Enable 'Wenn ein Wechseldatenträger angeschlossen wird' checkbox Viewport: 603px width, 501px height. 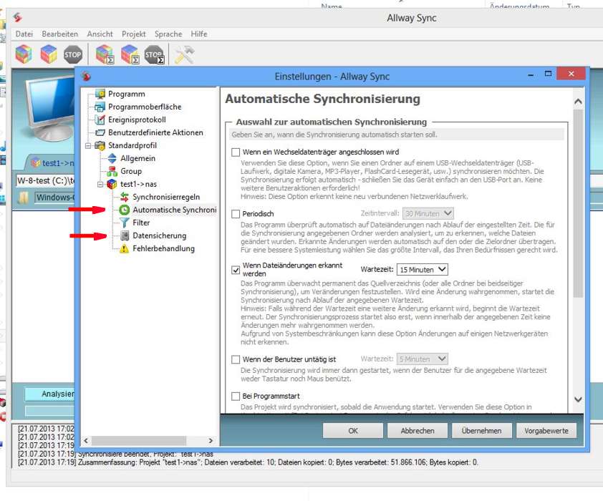(x=236, y=152)
